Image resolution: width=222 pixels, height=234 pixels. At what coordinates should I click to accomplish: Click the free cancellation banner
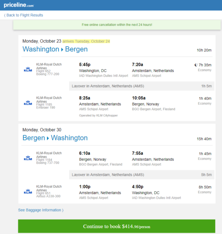(117, 25)
